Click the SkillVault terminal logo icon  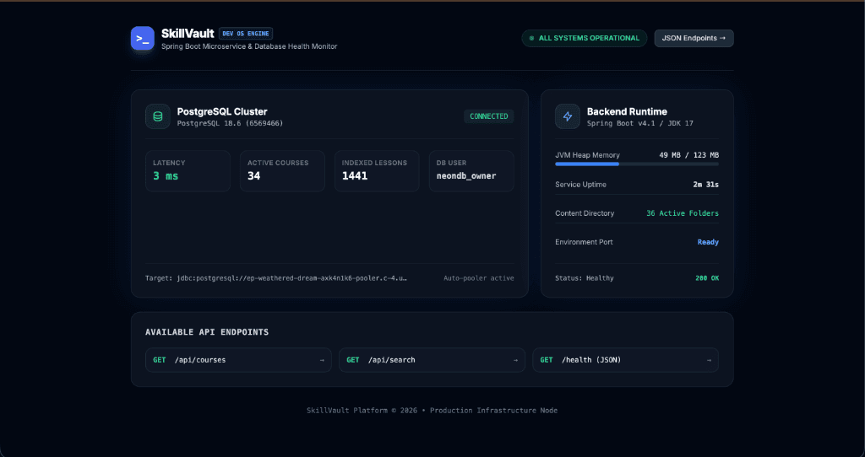coord(142,39)
